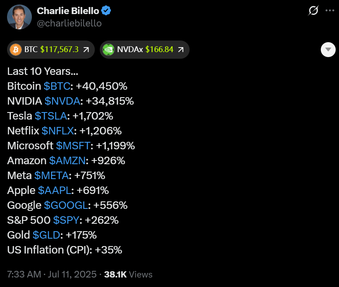This screenshot has width=339, height=287.
Task: Click the $BTC cashtag link
Action: (57, 86)
